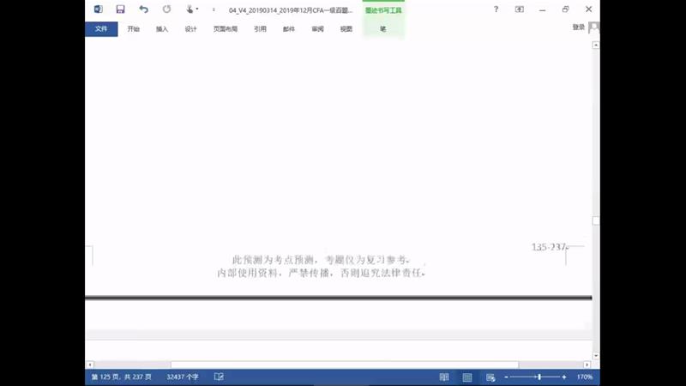Click the zoom slider handle
The width and height of the screenshot is (686, 386).
coord(539,377)
